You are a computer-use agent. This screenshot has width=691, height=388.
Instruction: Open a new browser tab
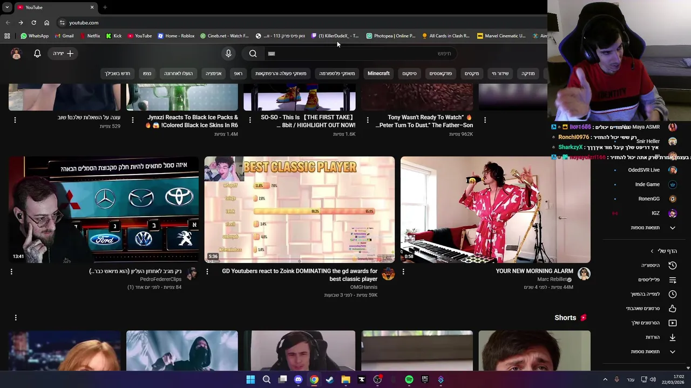[105, 7]
